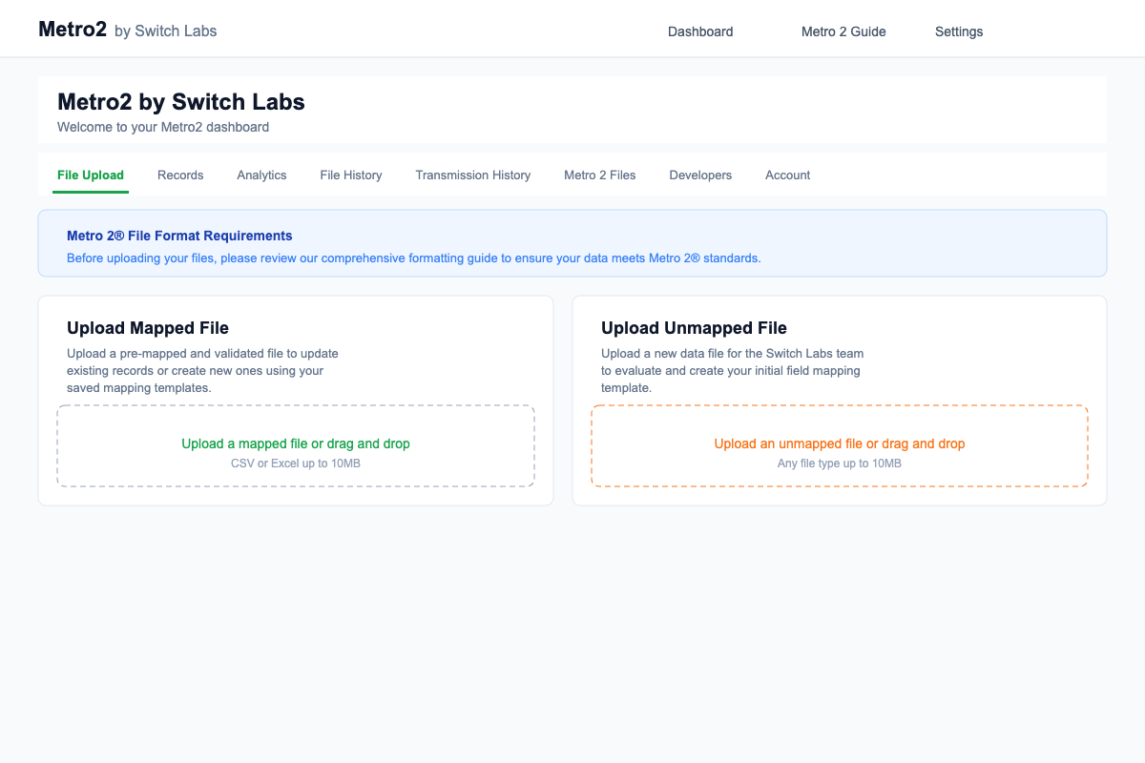This screenshot has width=1145, height=763.
Task: Open the Metro 2 Guide link
Action: (843, 31)
